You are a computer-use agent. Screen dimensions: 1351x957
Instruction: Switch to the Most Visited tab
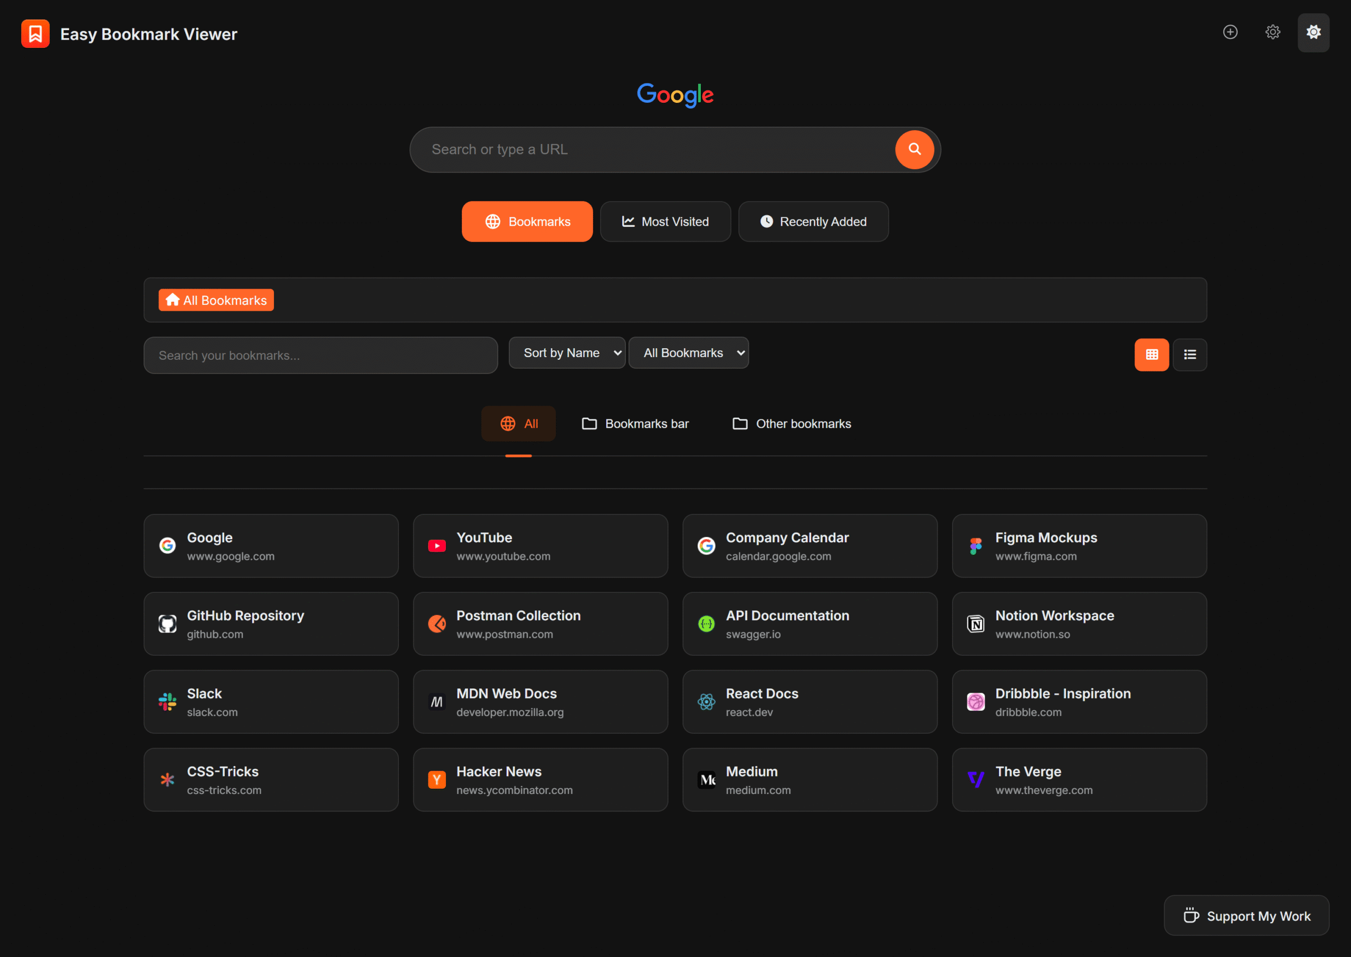665,222
